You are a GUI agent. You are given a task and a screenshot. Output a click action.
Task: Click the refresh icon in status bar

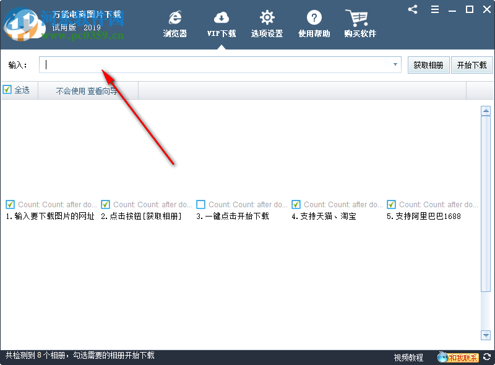tap(487, 357)
